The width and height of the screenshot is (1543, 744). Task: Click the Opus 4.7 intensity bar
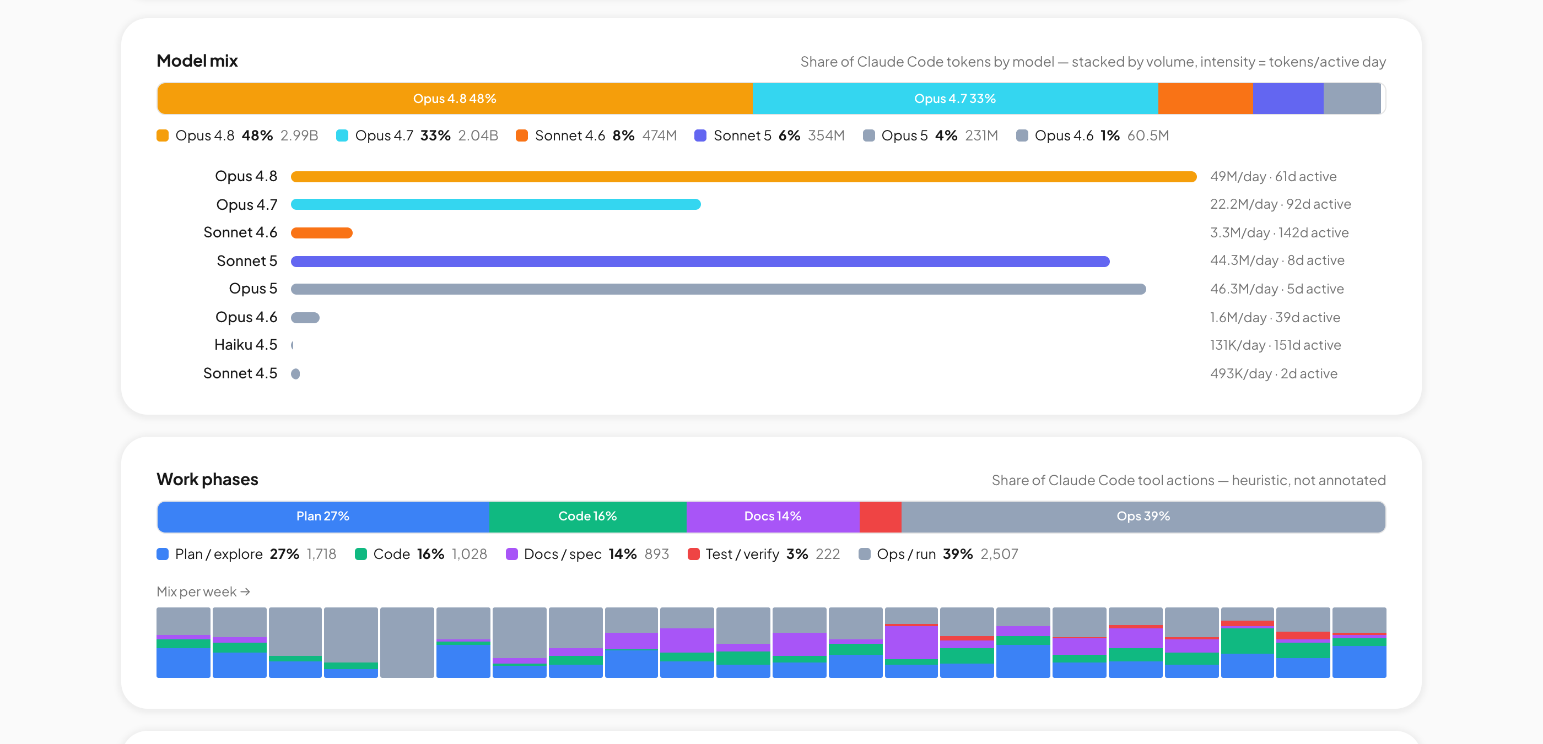tap(496, 205)
